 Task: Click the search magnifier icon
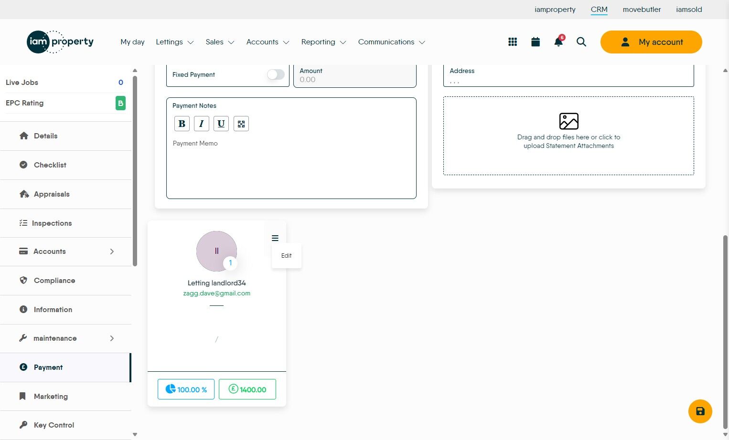[581, 42]
